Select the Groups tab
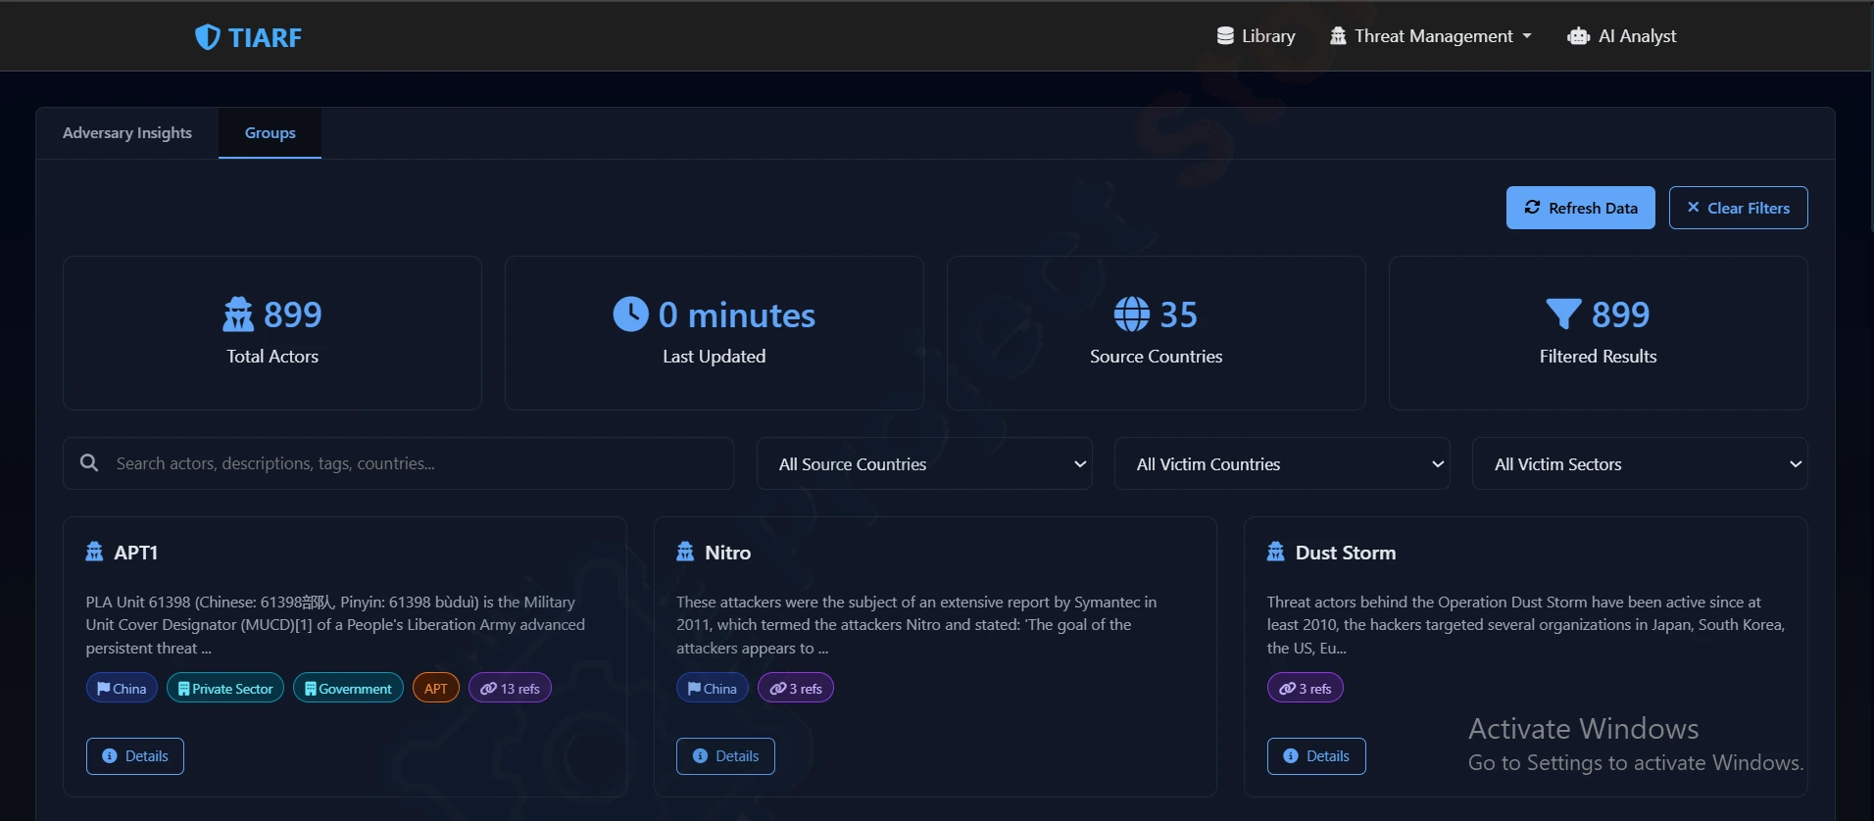Image resolution: width=1874 pixels, height=821 pixels. click(x=270, y=133)
